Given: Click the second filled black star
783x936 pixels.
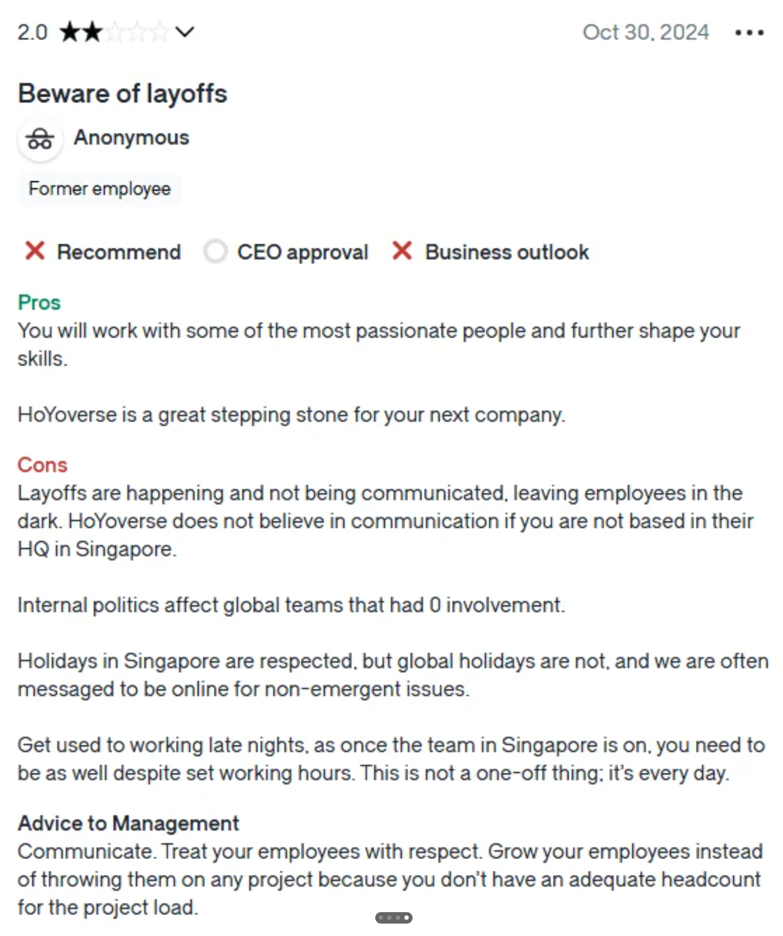Looking at the screenshot, I should (x=92, y=32).
